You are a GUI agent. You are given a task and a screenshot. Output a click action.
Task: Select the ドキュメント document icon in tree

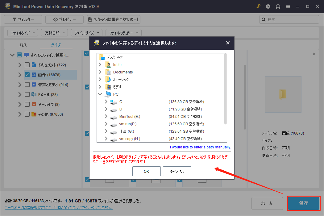tap(34, 65)
